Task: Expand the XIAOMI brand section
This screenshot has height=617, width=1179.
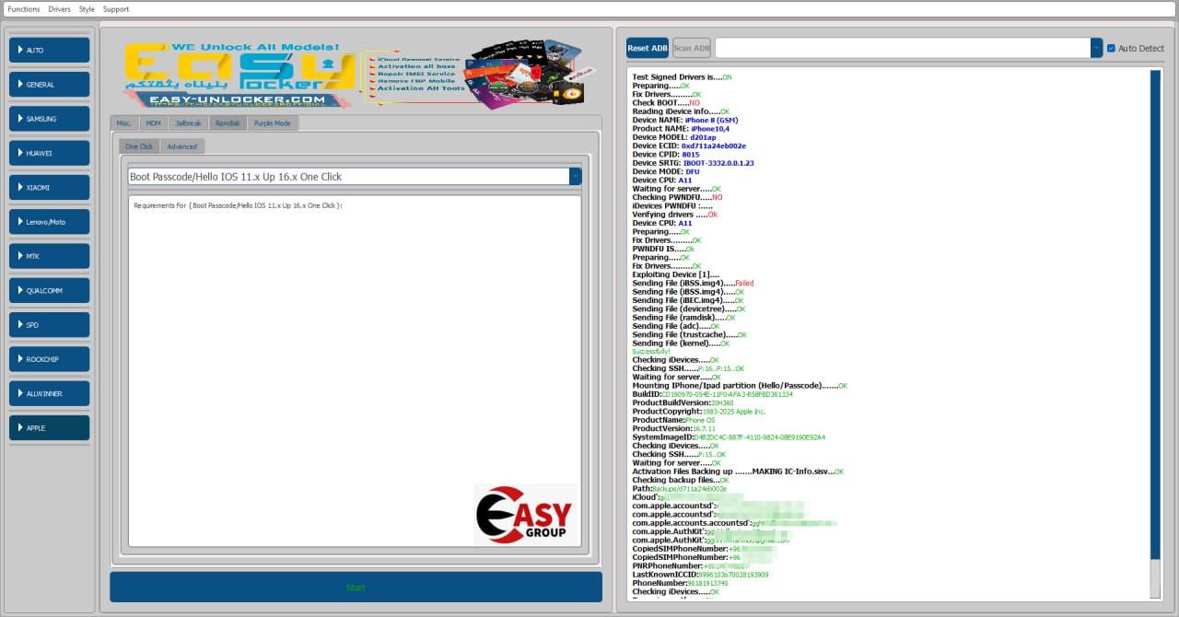Action: point(50,187)
